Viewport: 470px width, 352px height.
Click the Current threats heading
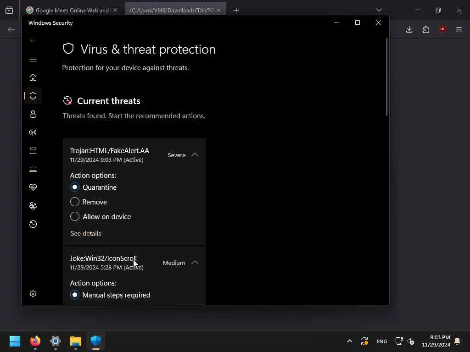point(108,101)
